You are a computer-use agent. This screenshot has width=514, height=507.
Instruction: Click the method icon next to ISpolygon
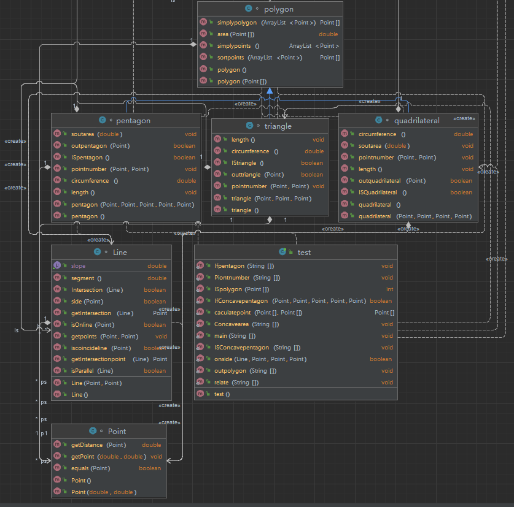(x=200, y=289)
